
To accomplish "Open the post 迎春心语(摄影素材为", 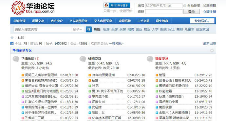I will coord(175,80).
